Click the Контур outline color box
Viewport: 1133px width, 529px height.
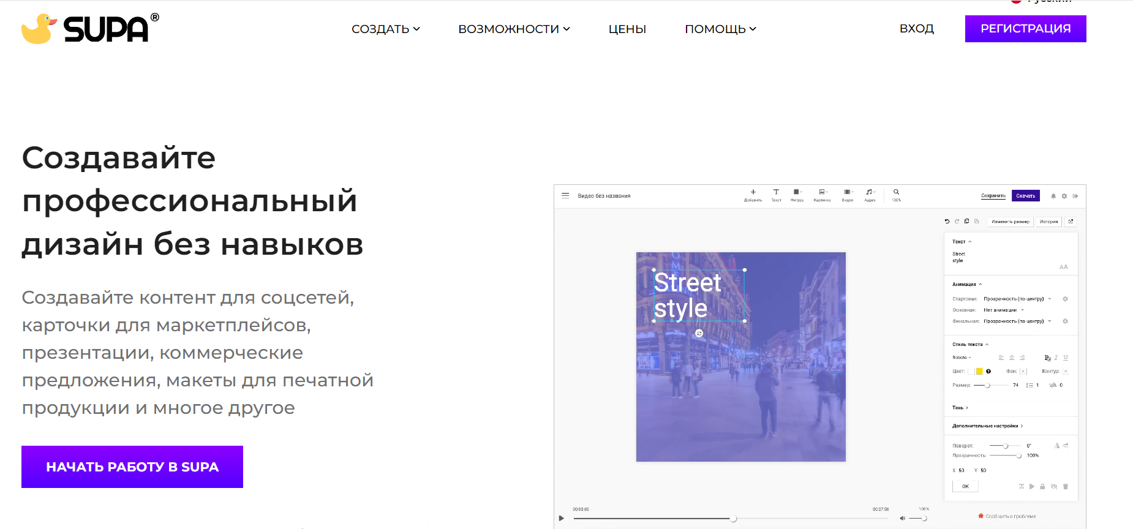1066,371
